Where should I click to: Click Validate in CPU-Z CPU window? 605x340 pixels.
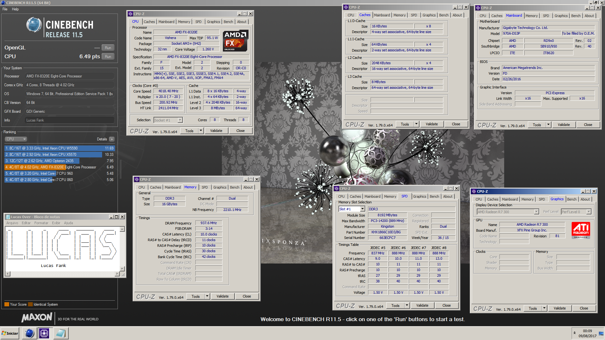(216, 131)
